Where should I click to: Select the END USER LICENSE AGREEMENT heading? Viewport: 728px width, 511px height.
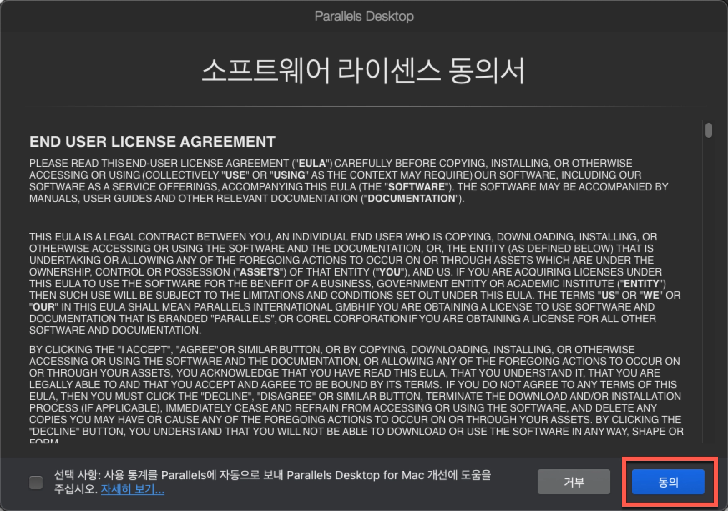(152, 142)
